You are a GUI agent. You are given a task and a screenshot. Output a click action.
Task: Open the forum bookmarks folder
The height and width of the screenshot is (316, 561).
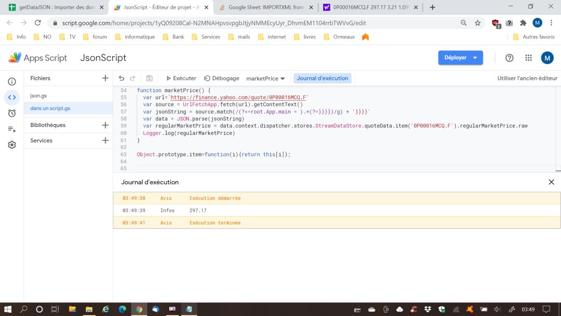pyautogui.click(x=95, y=37)
